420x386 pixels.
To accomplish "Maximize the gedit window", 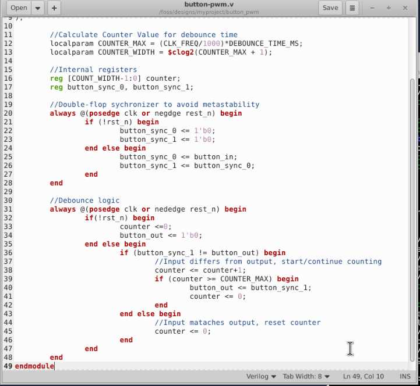I will [389, 8].
